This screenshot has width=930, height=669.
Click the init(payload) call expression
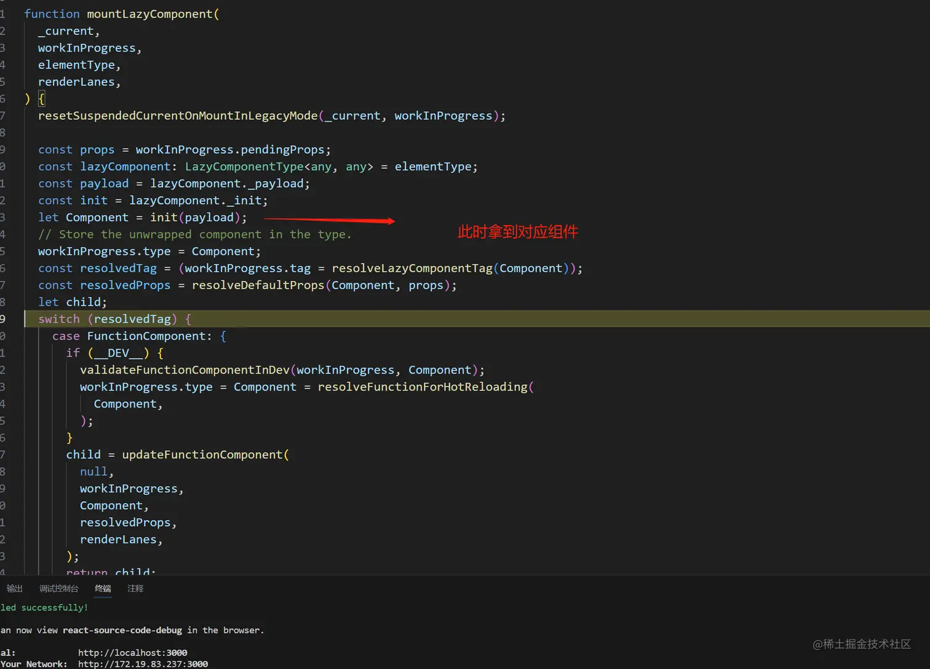pyautogui.click(x=195, y=217)
